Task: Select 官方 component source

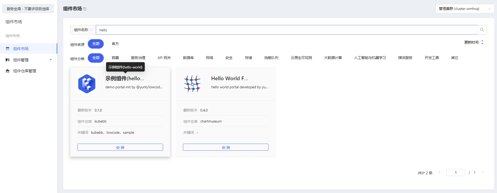Action: (115, 44)
